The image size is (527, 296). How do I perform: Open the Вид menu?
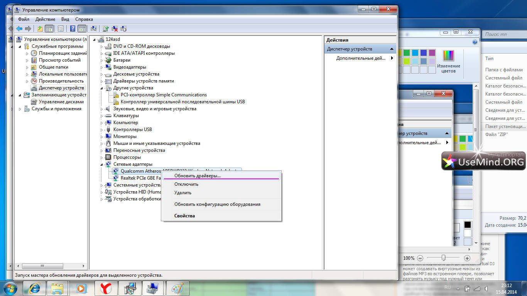coord(65,19)
